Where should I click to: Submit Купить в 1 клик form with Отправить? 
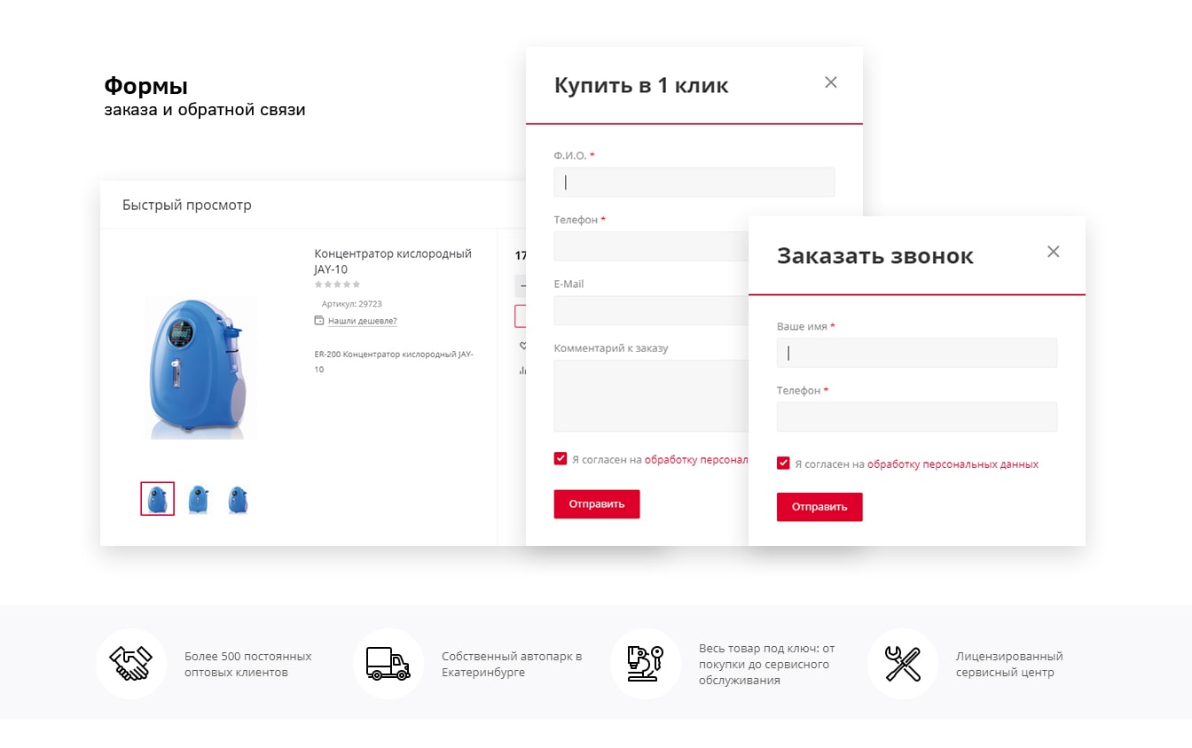click(597, 503)
